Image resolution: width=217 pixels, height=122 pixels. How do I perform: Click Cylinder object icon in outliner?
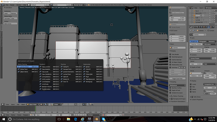194,20
